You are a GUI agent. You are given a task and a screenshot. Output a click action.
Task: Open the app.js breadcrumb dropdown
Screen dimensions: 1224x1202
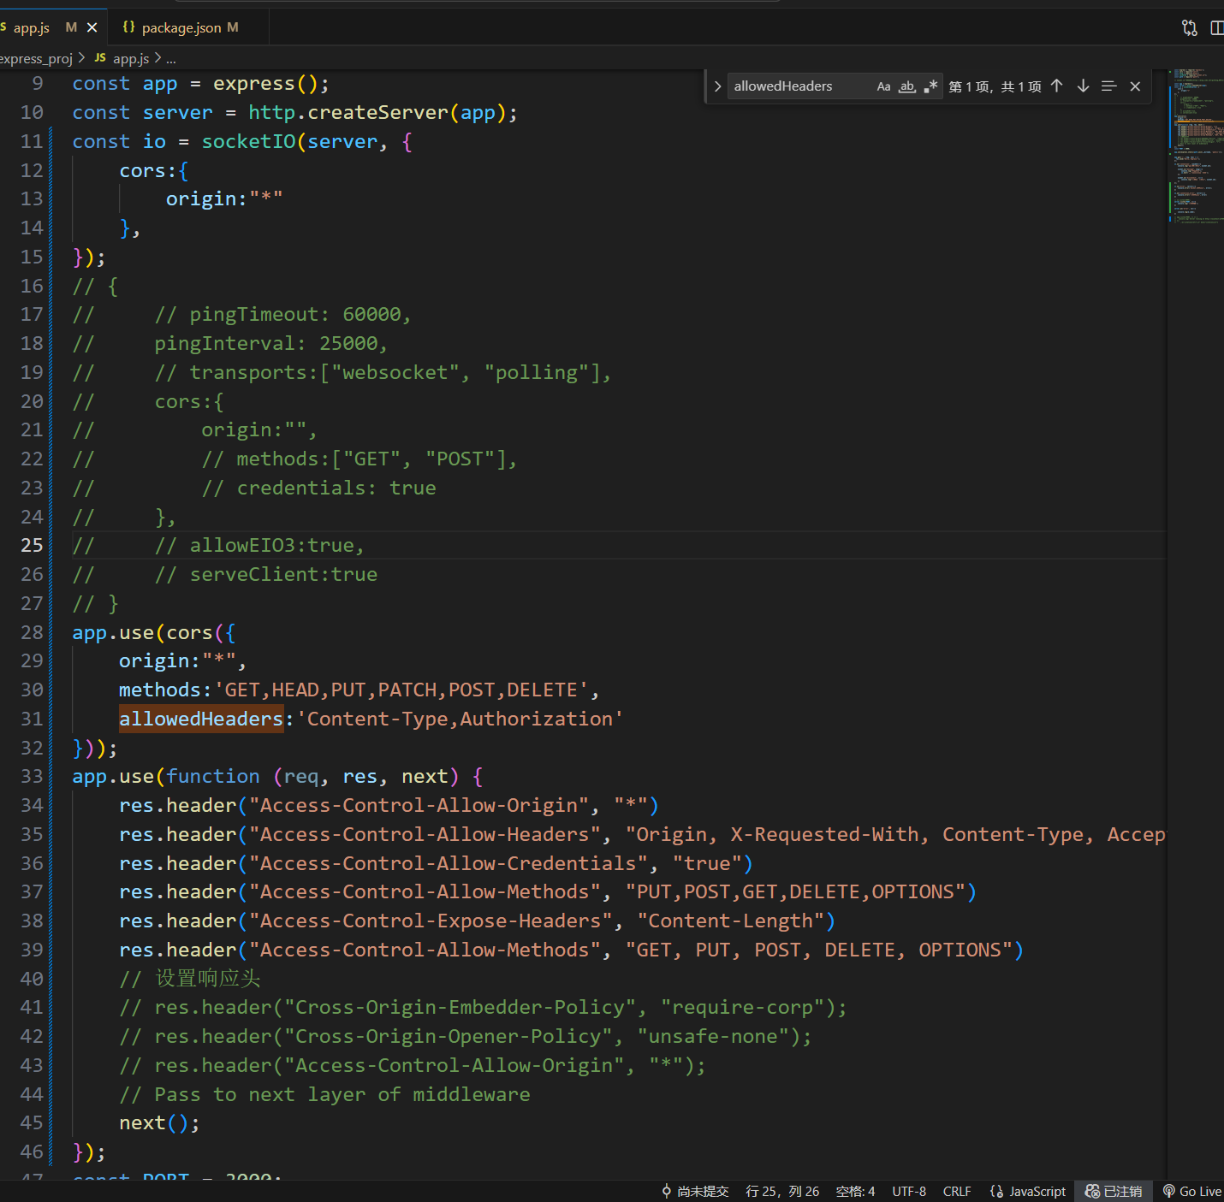[x=130, y=58]
